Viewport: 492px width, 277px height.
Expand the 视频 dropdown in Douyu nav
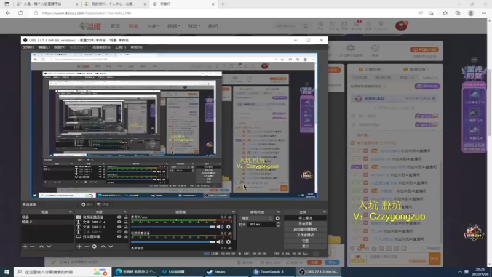point(173,26)
